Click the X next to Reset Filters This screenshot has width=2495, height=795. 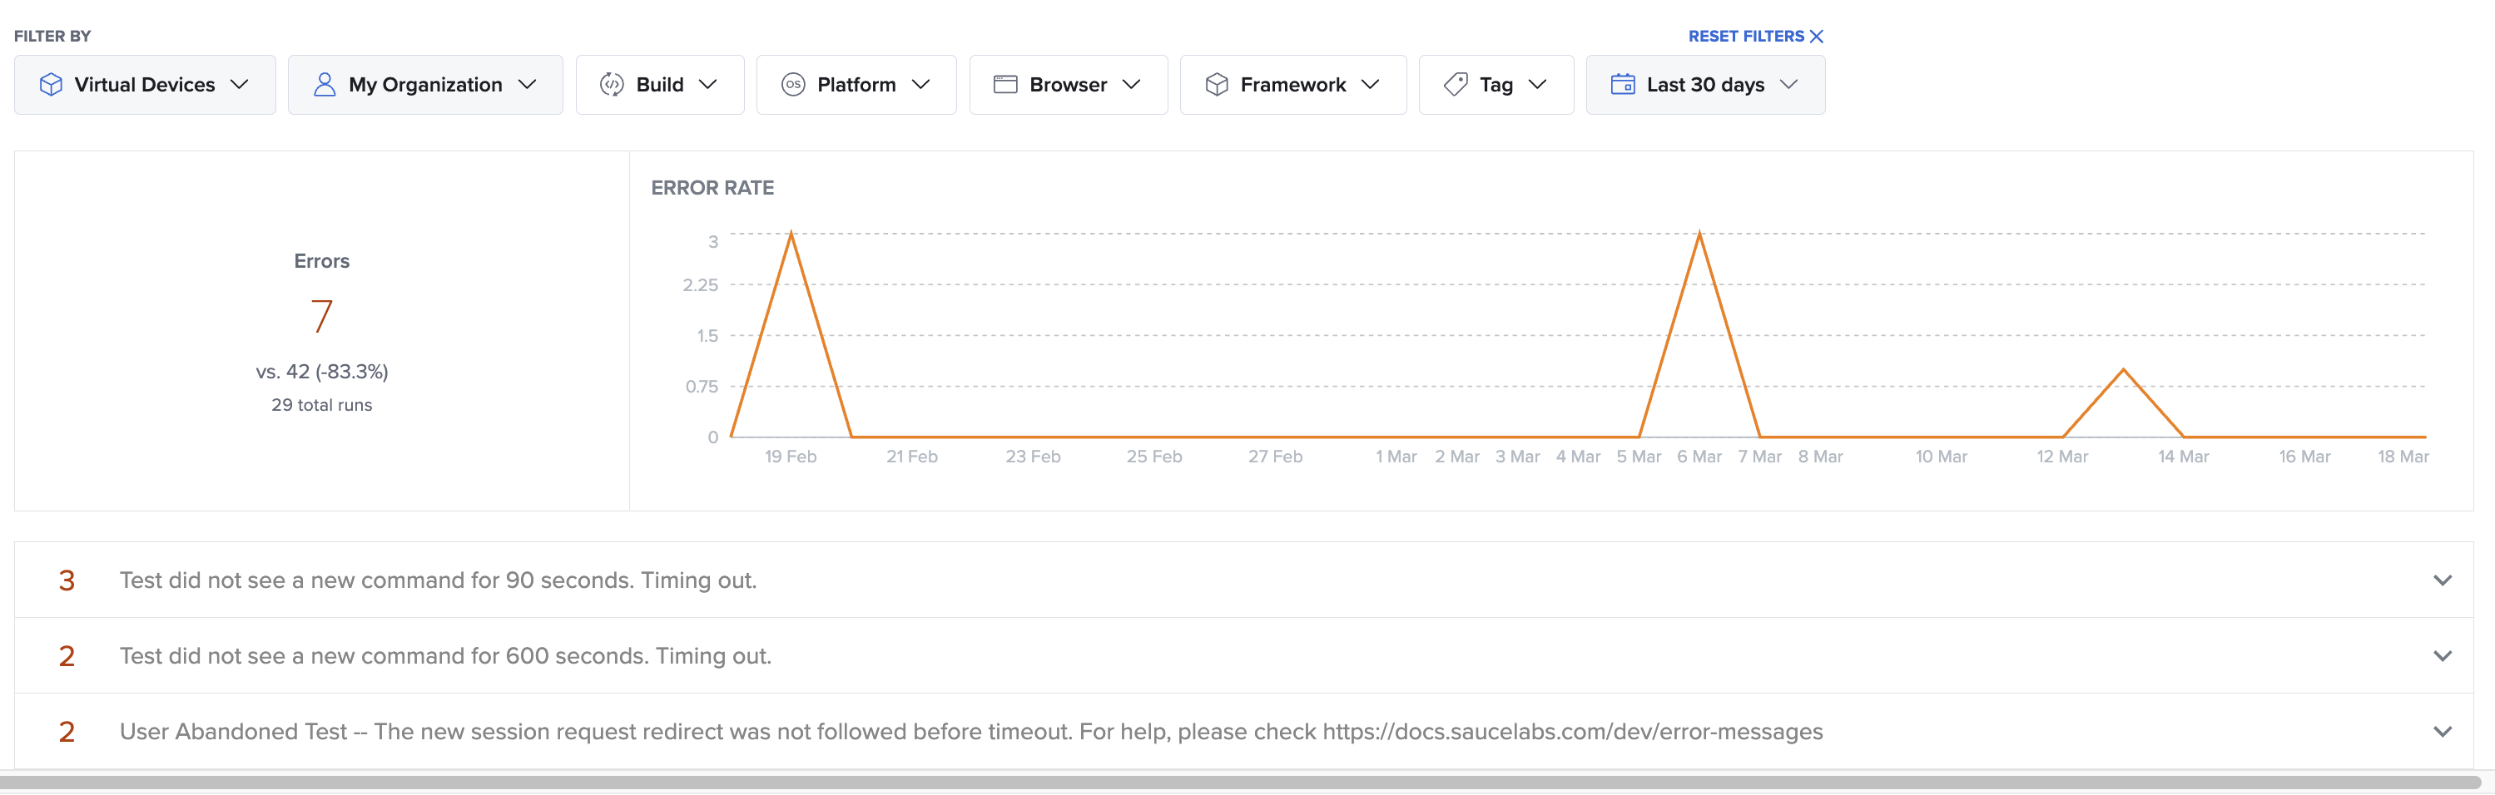pyautogui.click(x=1817, y=36)
